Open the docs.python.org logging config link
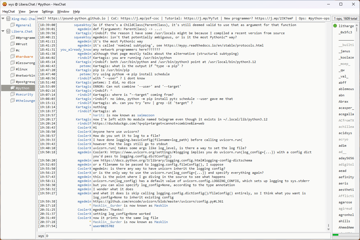 [176, 160]
